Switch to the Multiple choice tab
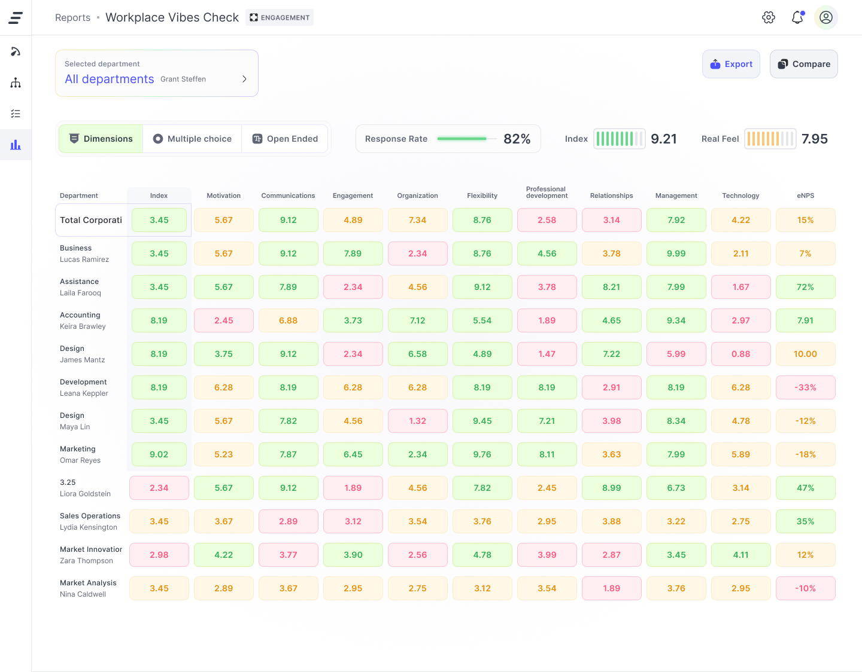Viewport: 862px width, 672px height. [x=192, y=139]
